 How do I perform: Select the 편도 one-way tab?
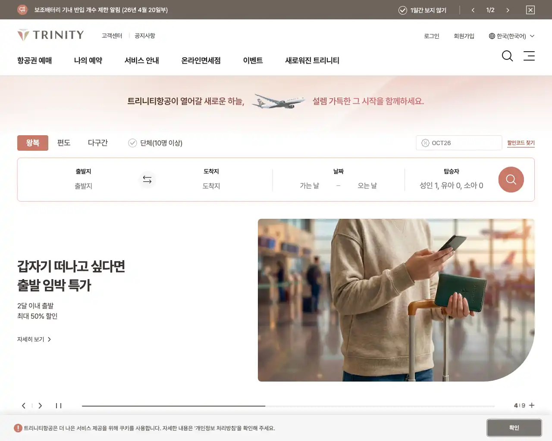pos(64,143)
